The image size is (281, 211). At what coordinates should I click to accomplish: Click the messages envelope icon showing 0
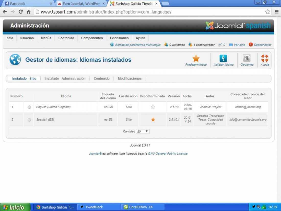click(x=220, y=45)
